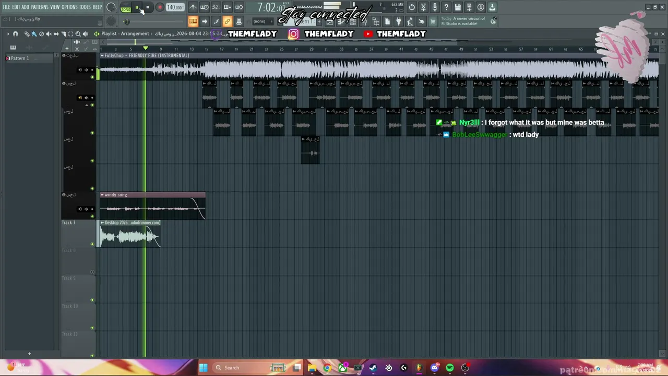Toggle typing keyboard to piano icon
The width and height of the screenshot is (668, 376).
click(193, 21)
